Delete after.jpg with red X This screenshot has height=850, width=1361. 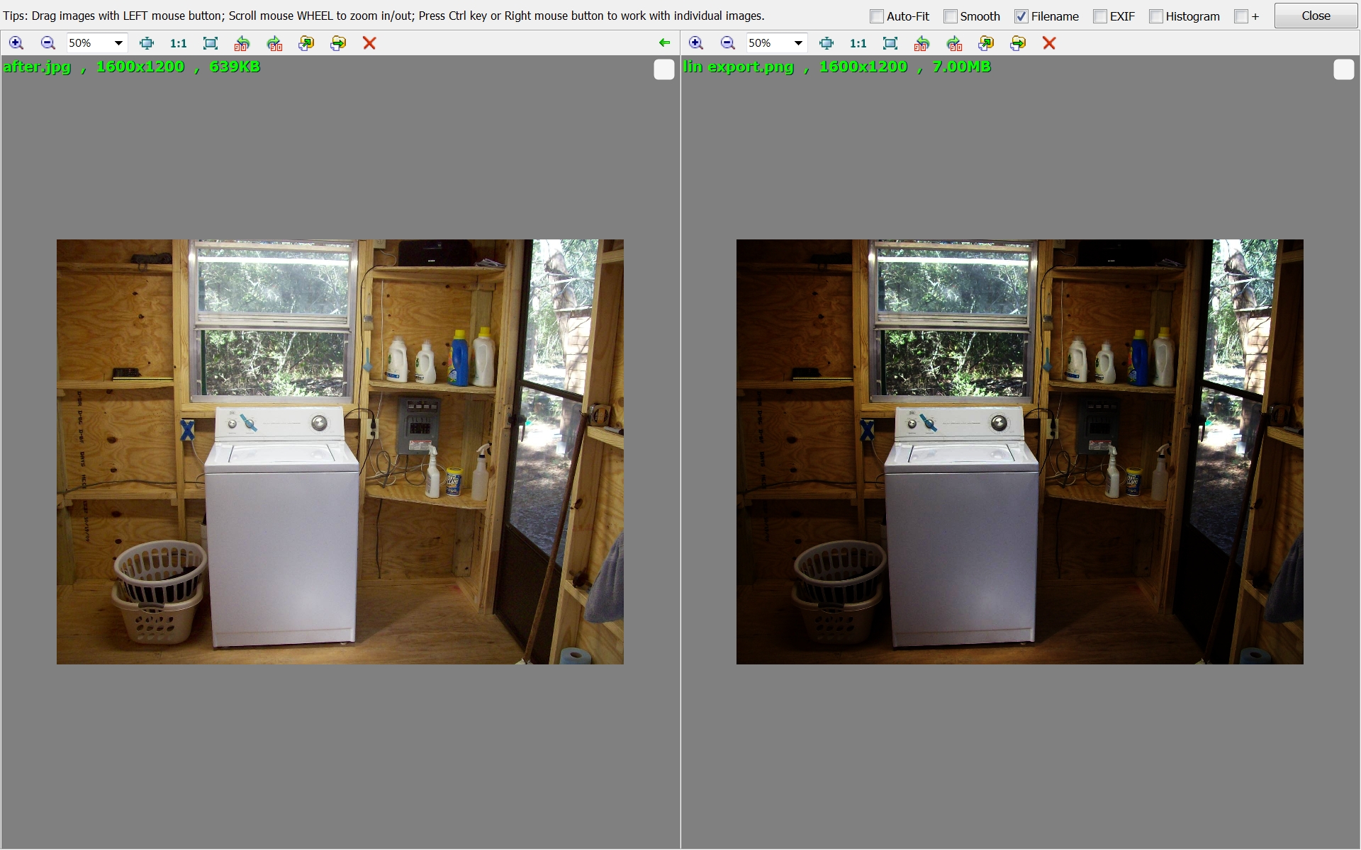click(369, 43)
